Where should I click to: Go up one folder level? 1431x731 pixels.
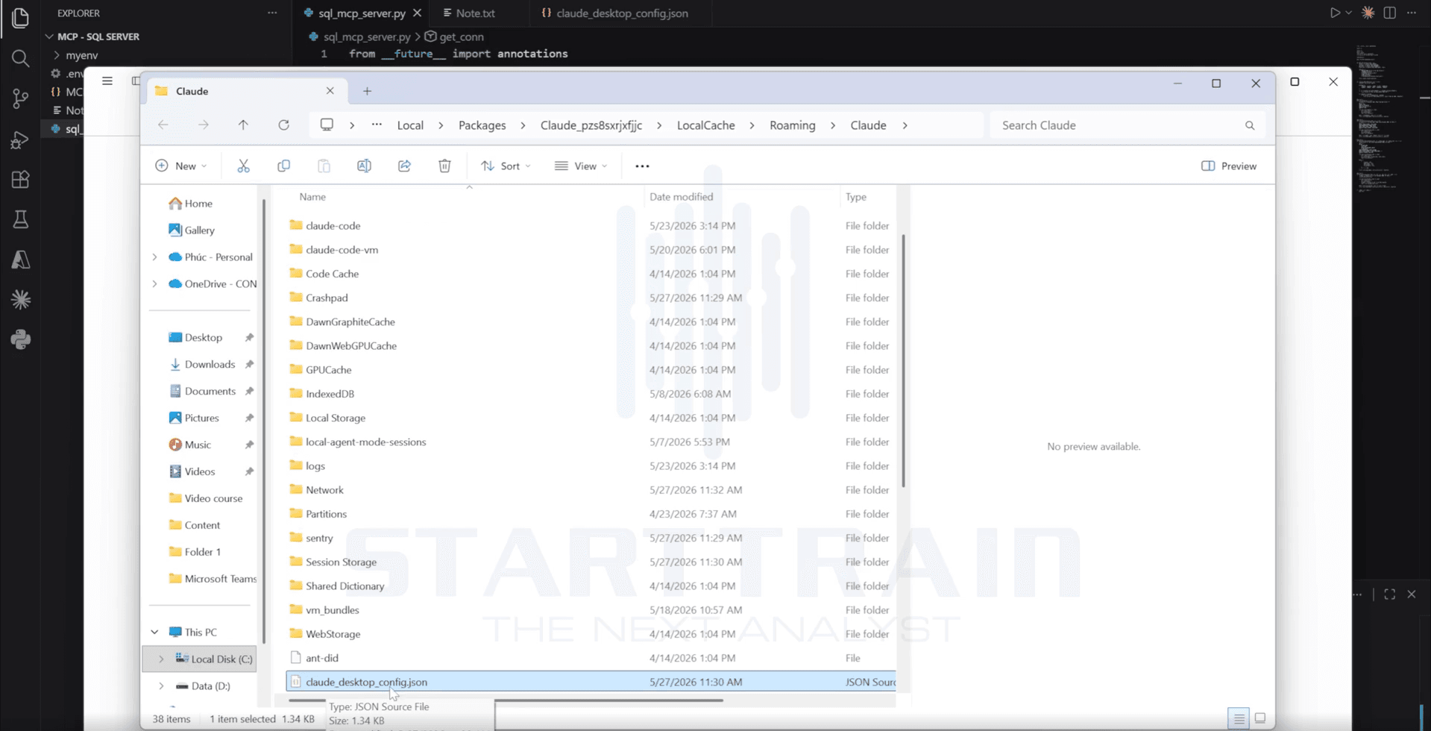[x=243, y=125]
